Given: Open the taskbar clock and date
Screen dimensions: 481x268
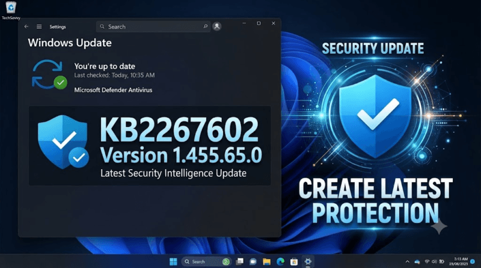Looking at the screenshot, I should coord(459,261).
